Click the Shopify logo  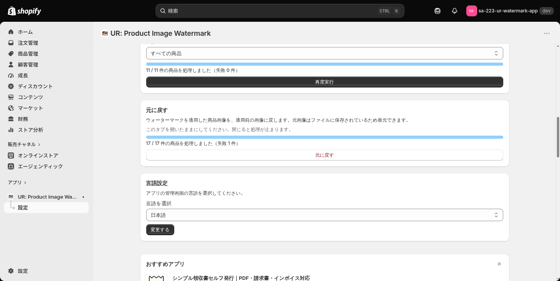click(x=24, y=11)
